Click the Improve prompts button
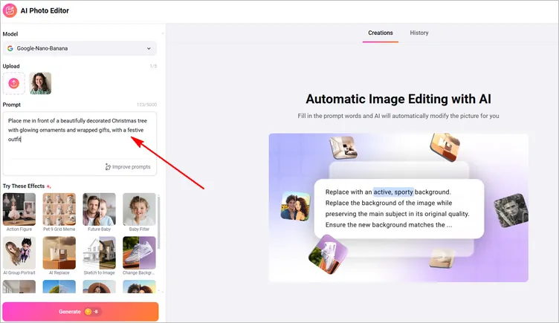The image size is (559, 323). [x=128, y=167]
